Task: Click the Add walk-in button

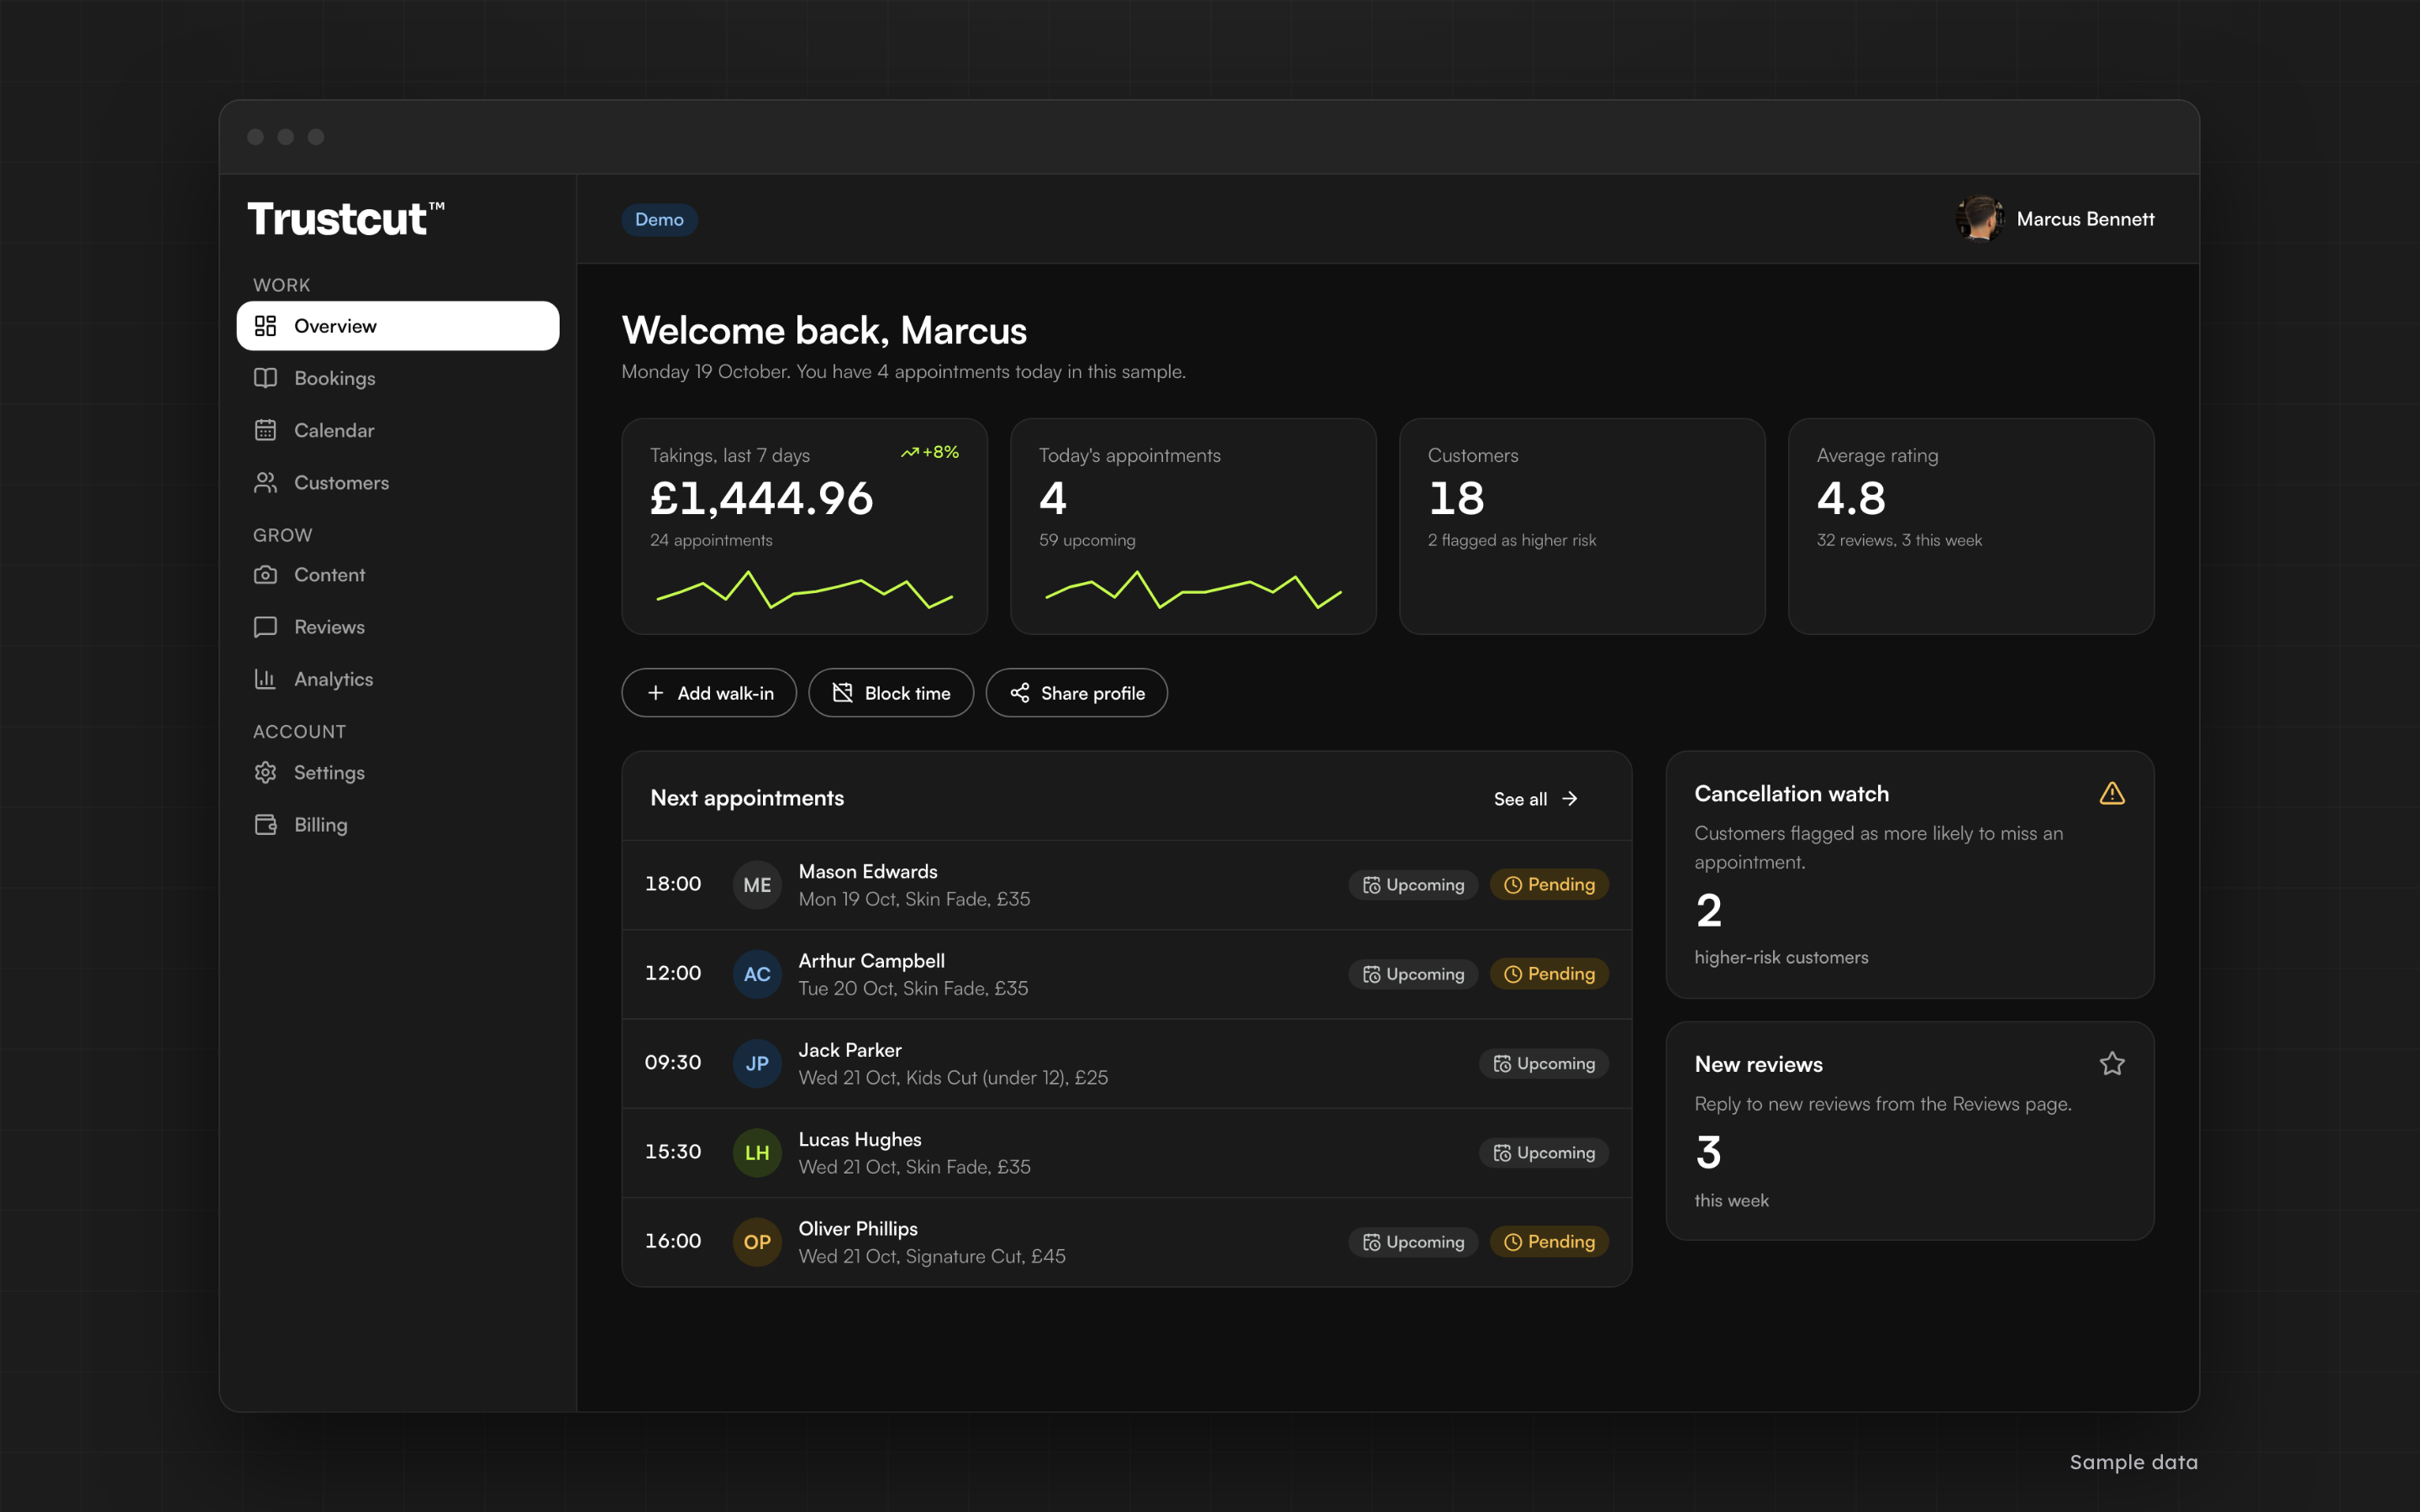Action: pos(709,693)
